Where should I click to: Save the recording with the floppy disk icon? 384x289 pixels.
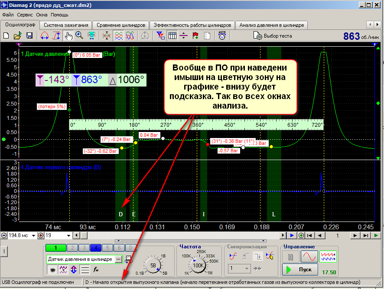pos(29,36)
